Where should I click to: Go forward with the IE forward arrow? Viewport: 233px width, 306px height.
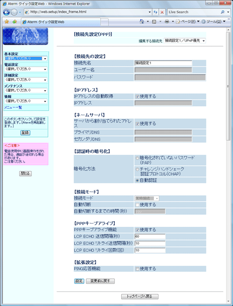(14, 12)
